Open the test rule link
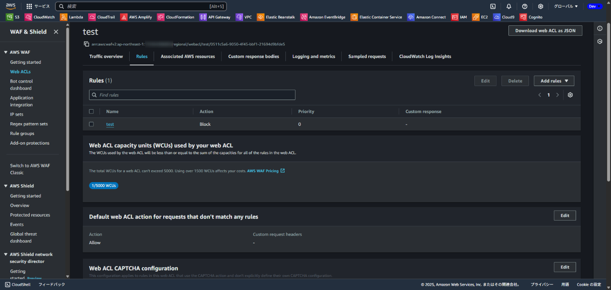The image size is (611, 290). [110, 124]
